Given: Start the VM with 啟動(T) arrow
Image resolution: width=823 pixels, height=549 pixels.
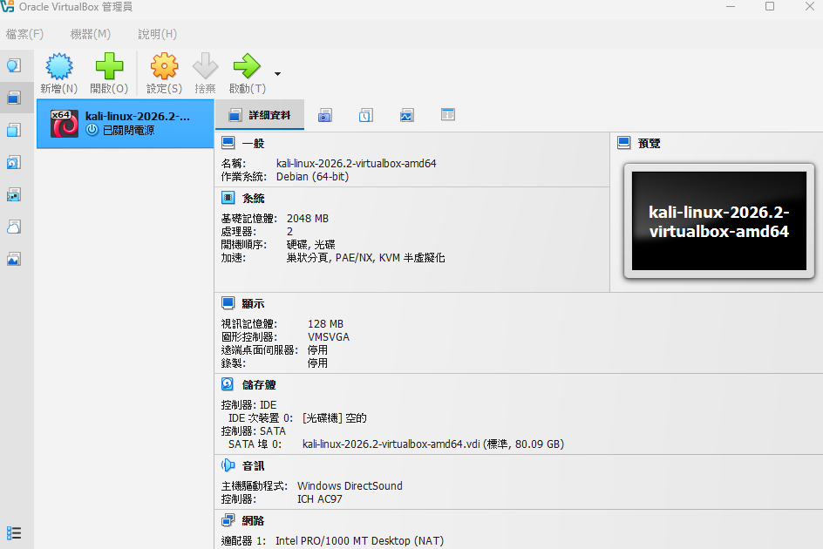Looking at the screenshot, I should (247, 66).
